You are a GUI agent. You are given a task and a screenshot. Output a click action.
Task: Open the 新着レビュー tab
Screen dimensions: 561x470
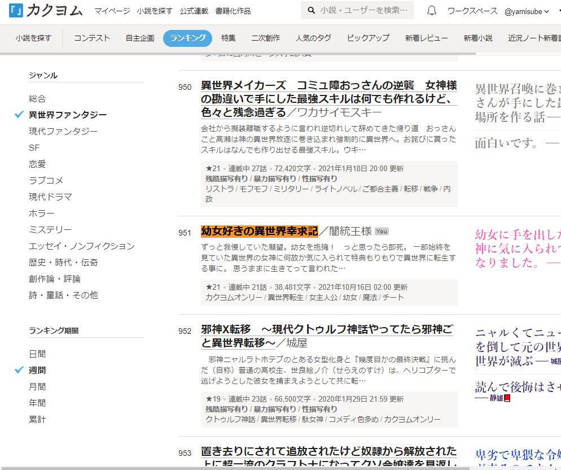(x=426, y=38)
